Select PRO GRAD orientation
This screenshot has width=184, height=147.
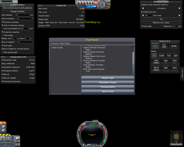coord(156,62)
